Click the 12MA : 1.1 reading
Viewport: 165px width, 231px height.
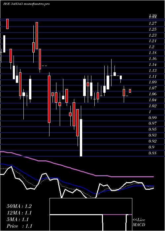[x=19, y=213]
